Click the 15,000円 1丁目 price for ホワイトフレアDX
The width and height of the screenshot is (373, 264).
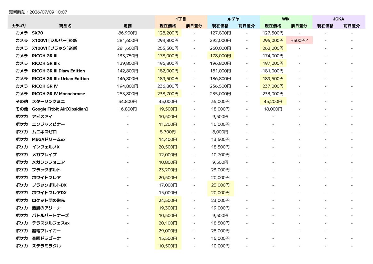[168, 193]
